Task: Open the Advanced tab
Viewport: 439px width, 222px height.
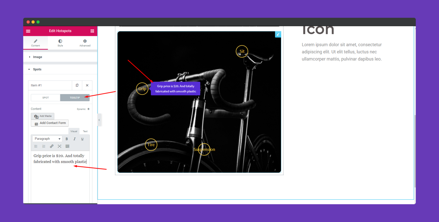Action: (x=85, y=43)
